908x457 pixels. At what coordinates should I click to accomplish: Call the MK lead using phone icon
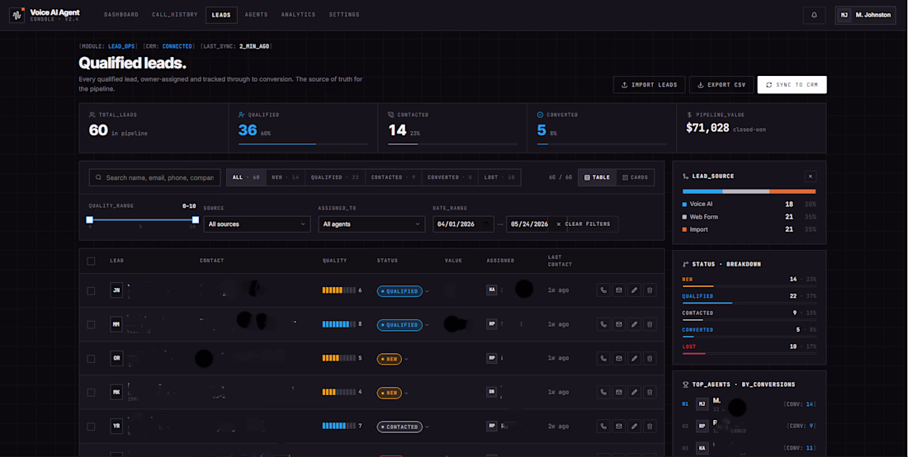(603, 392)
